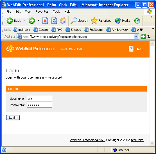The width and height of the screenshot is (156, 154).
Task: Open the InterSpire footer link
Action: tap(137, 140)
